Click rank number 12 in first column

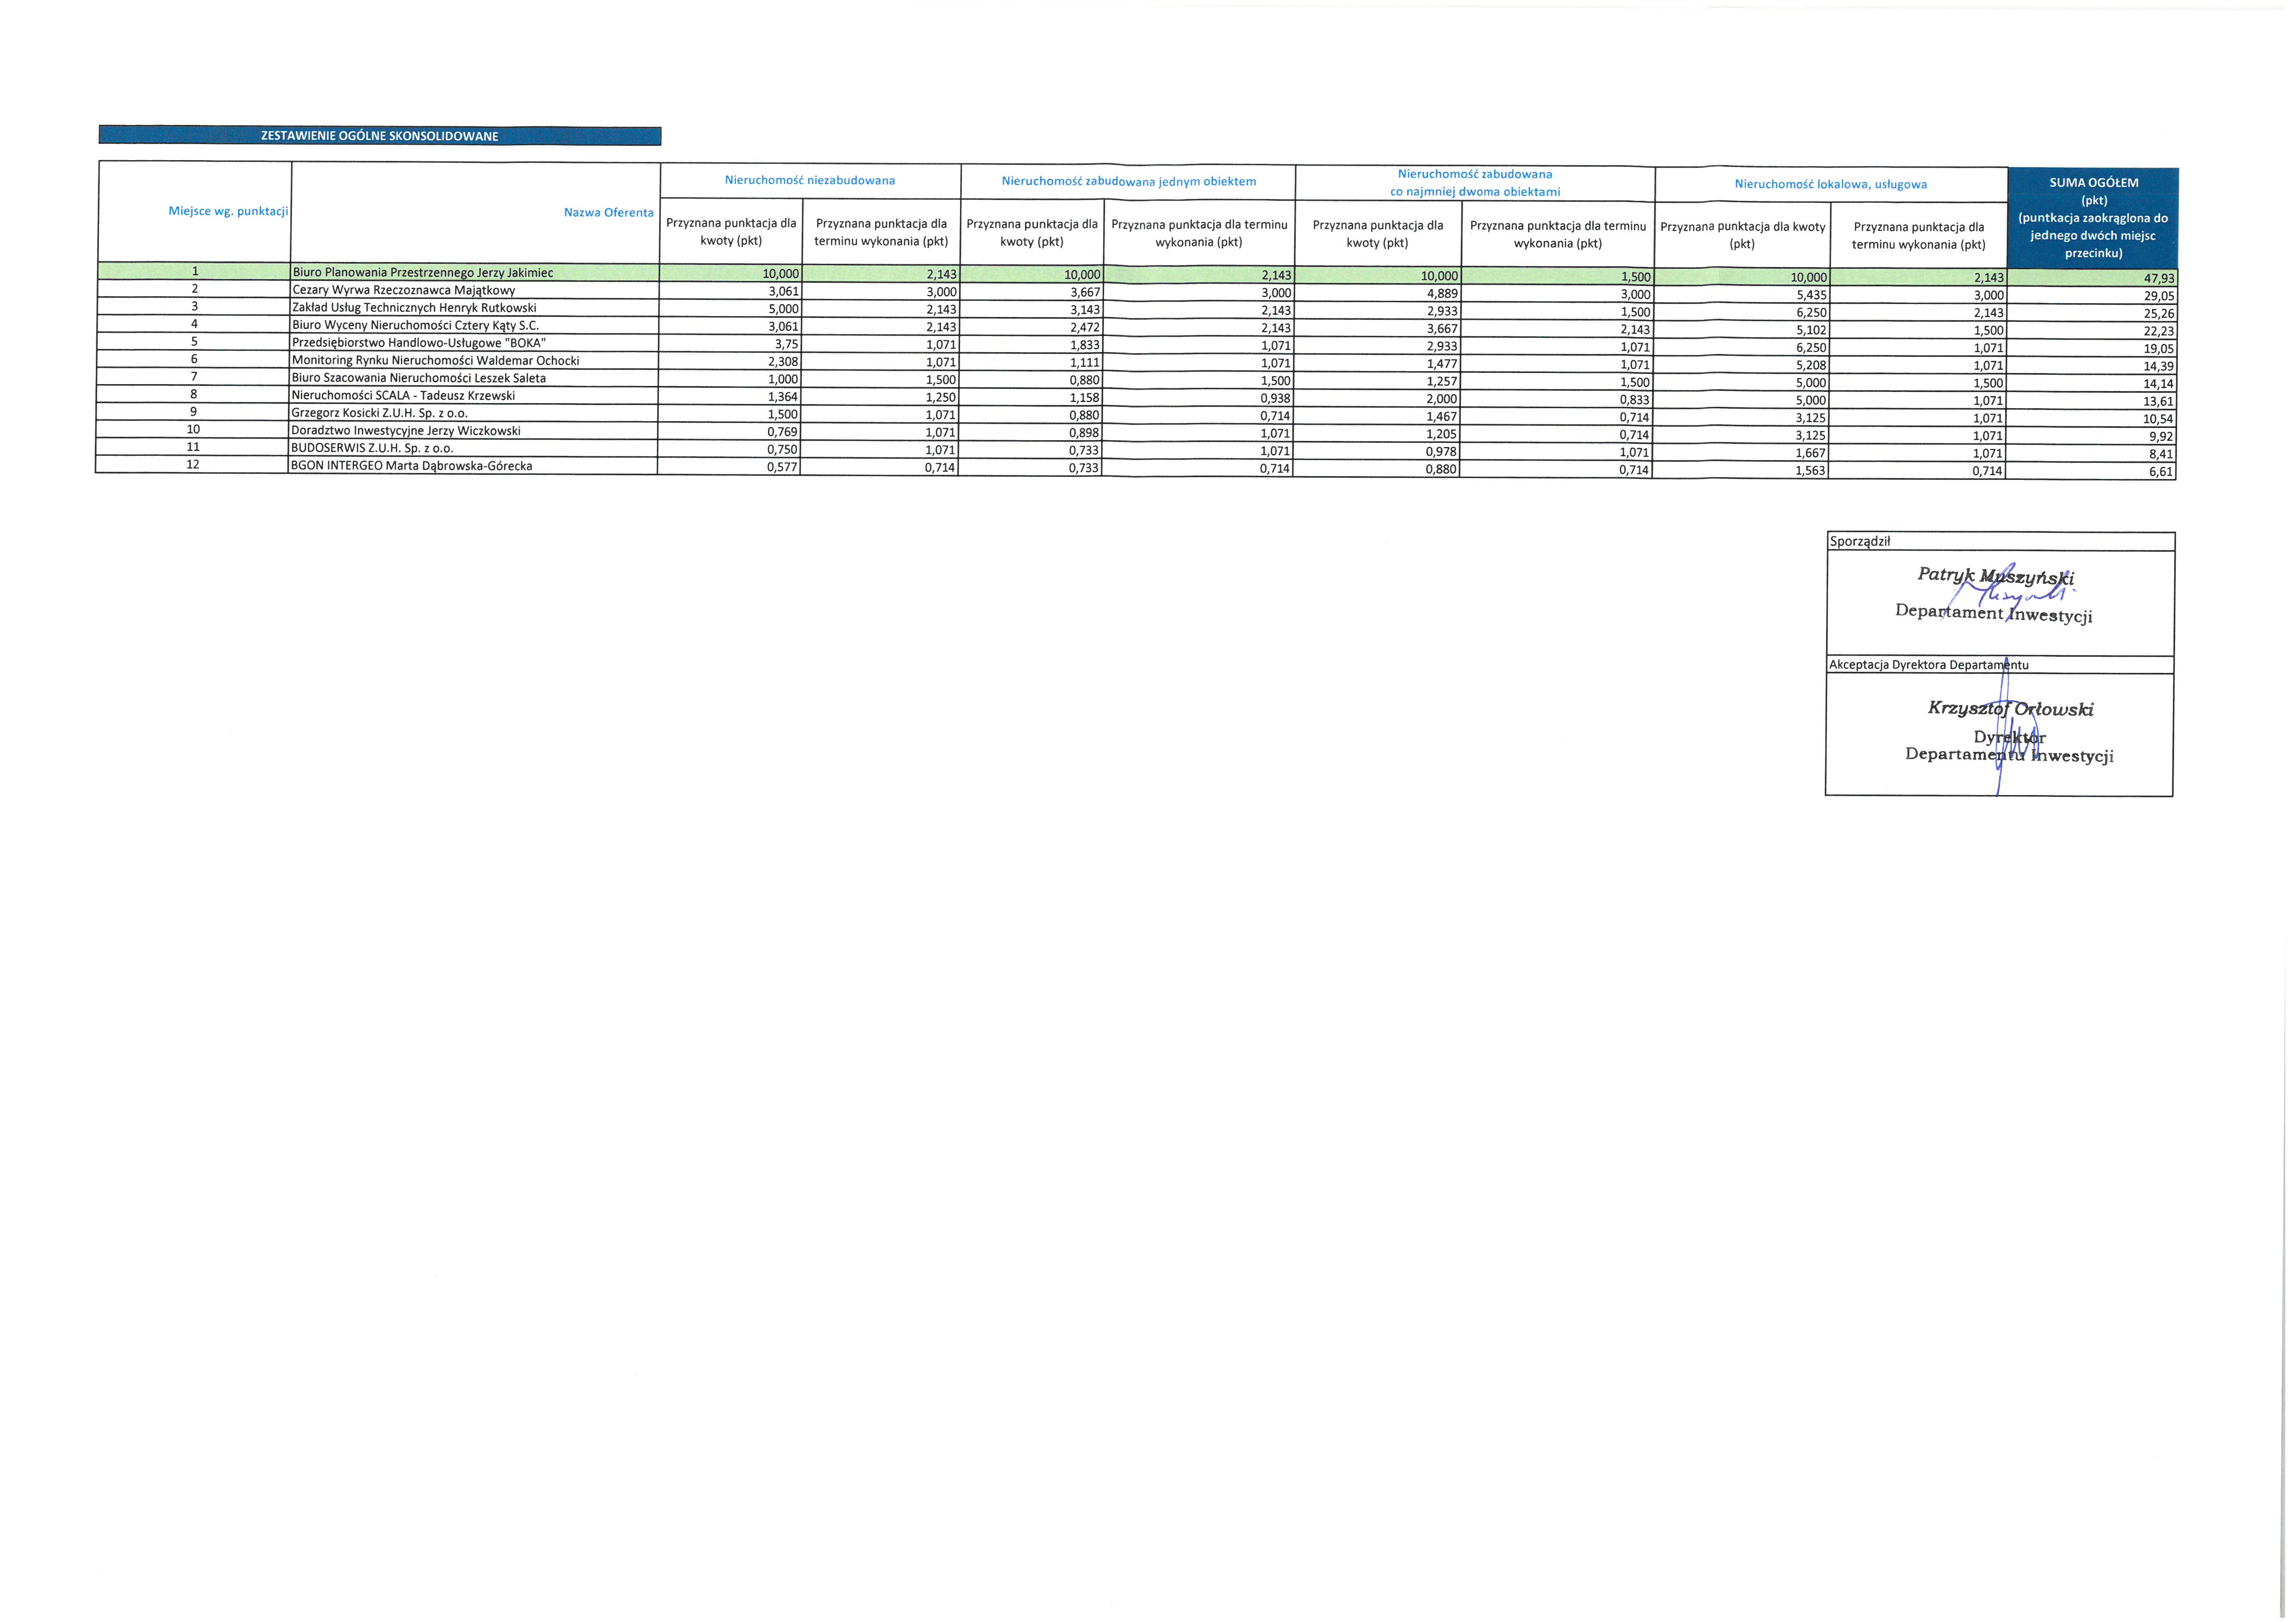[193, 465]
